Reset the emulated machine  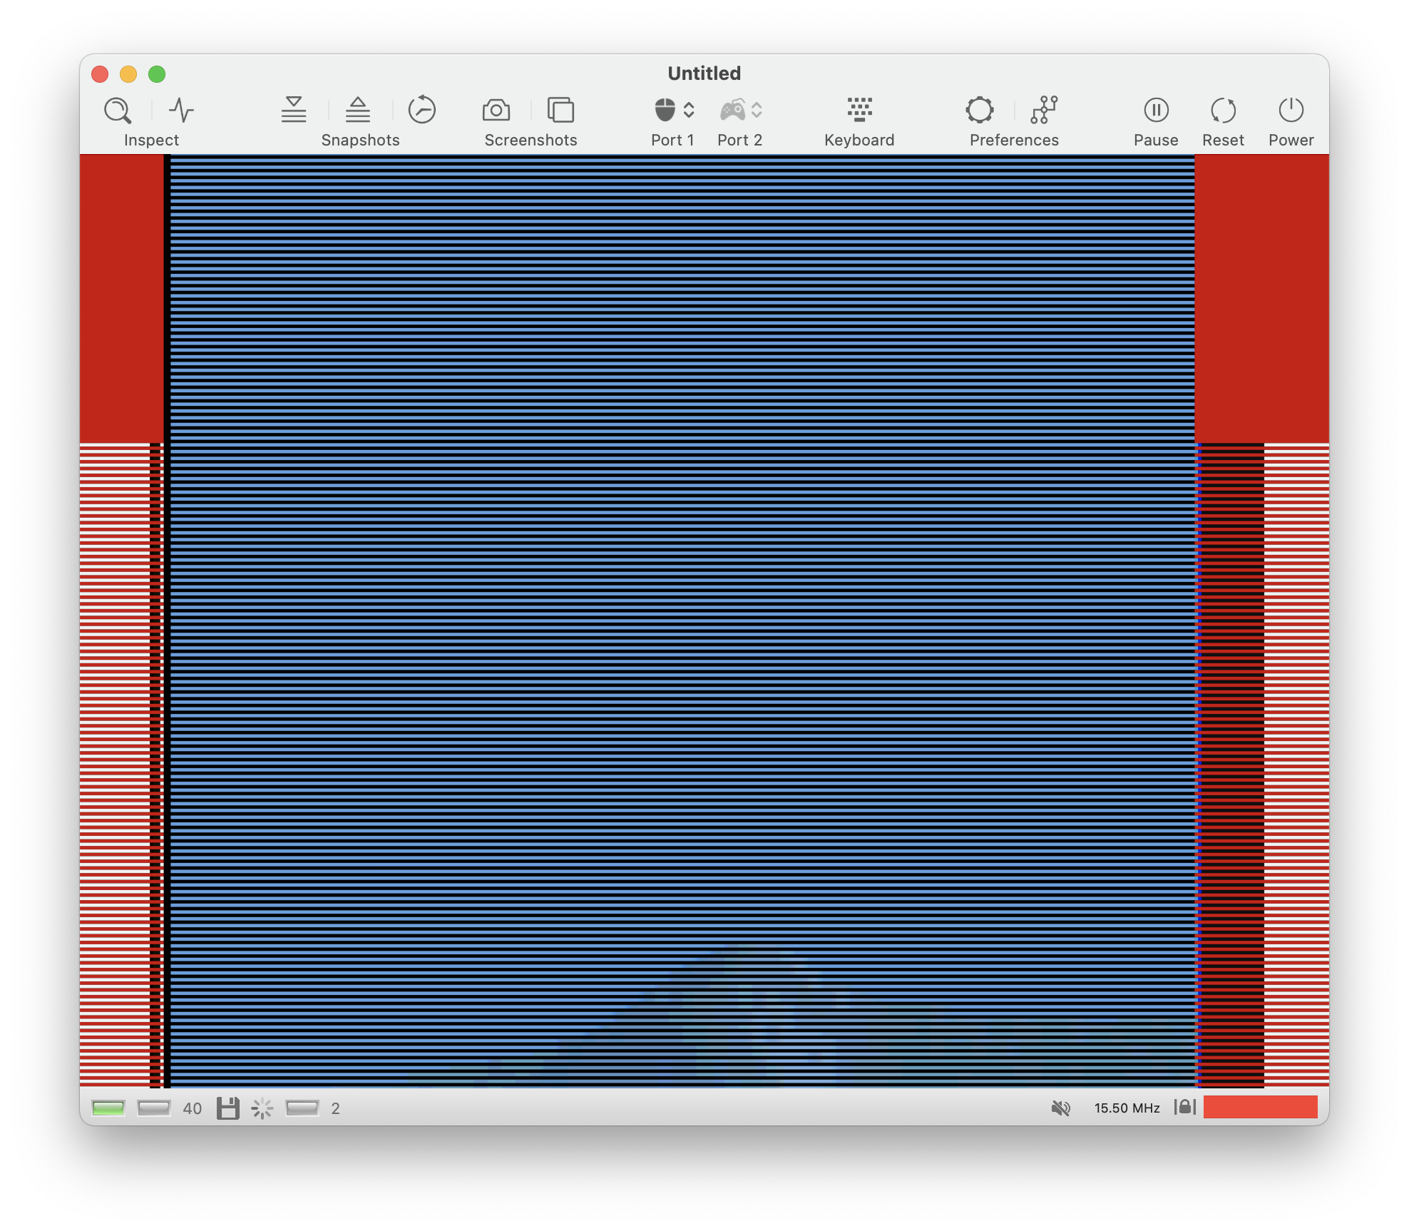(1224, 110)
